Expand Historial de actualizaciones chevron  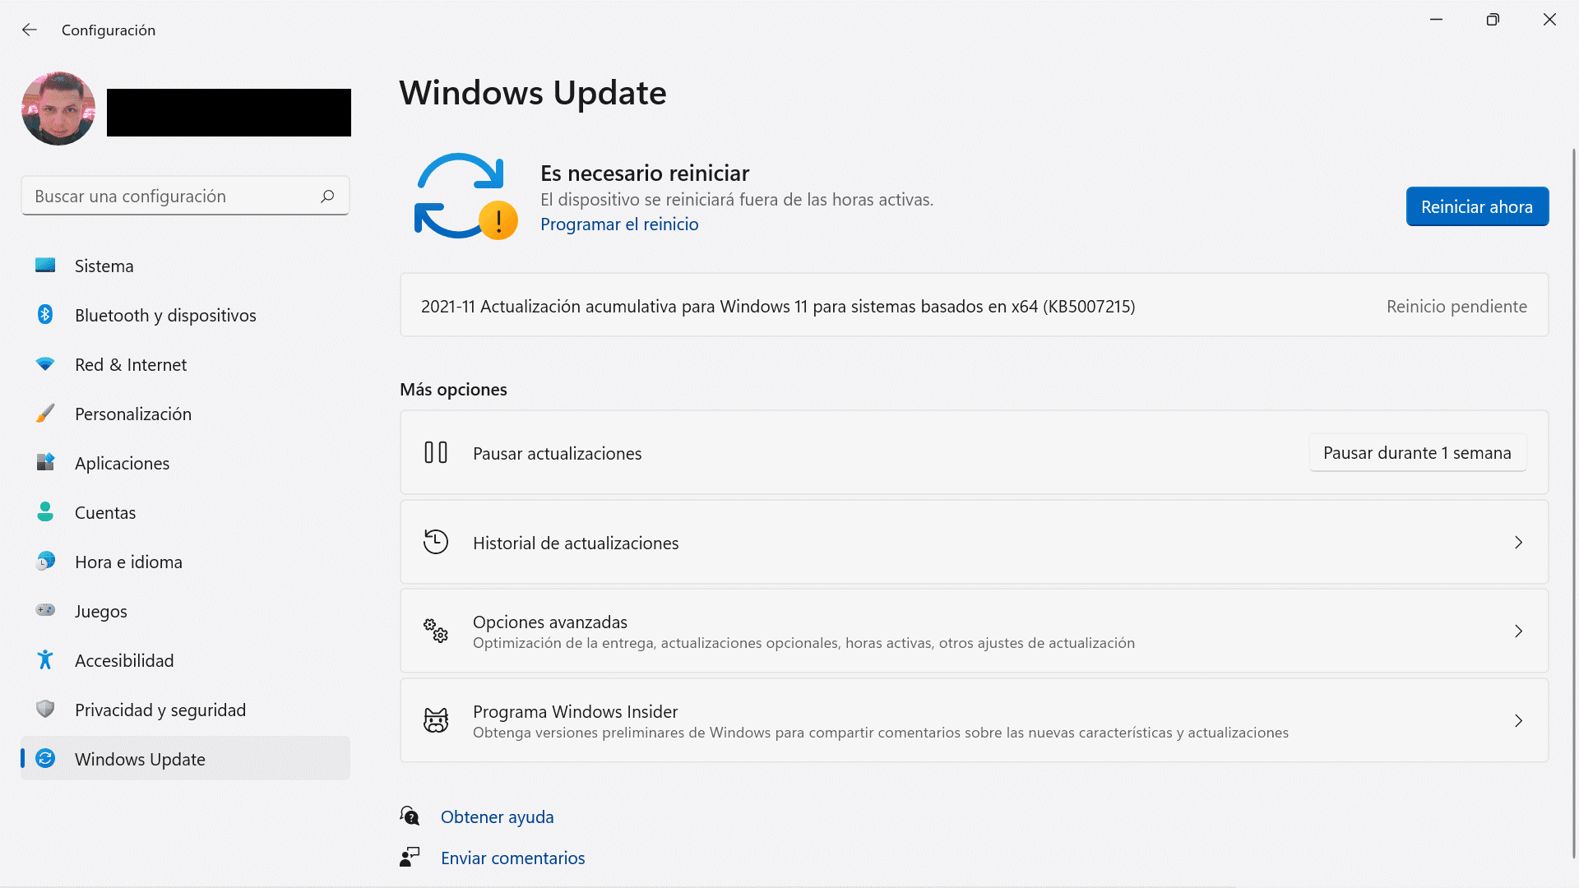[1518, 542]
